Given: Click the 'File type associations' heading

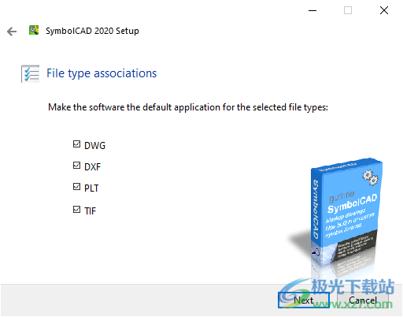Looking at the screenshot, I should (x=102, y=73).
